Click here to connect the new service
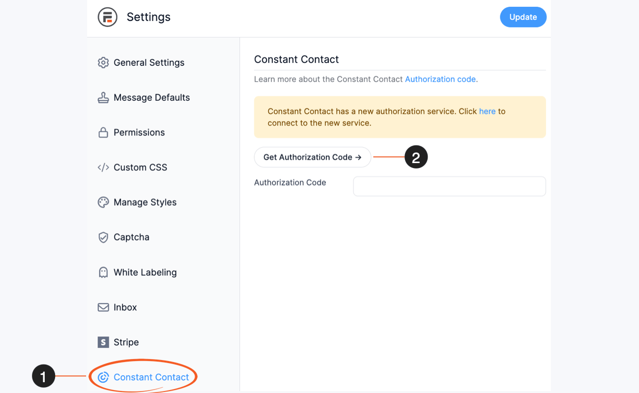639x393 pixels. pyautogui.click(x=487, y=111)
